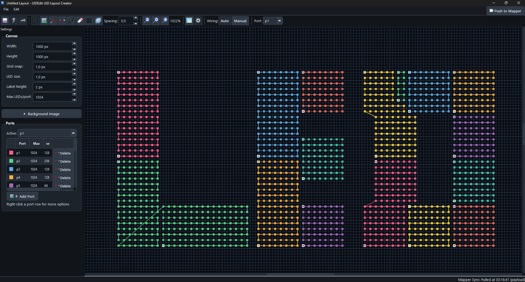Increase canvas Width with up stepper
Screen dimensions: 525x282
[74, 44]
